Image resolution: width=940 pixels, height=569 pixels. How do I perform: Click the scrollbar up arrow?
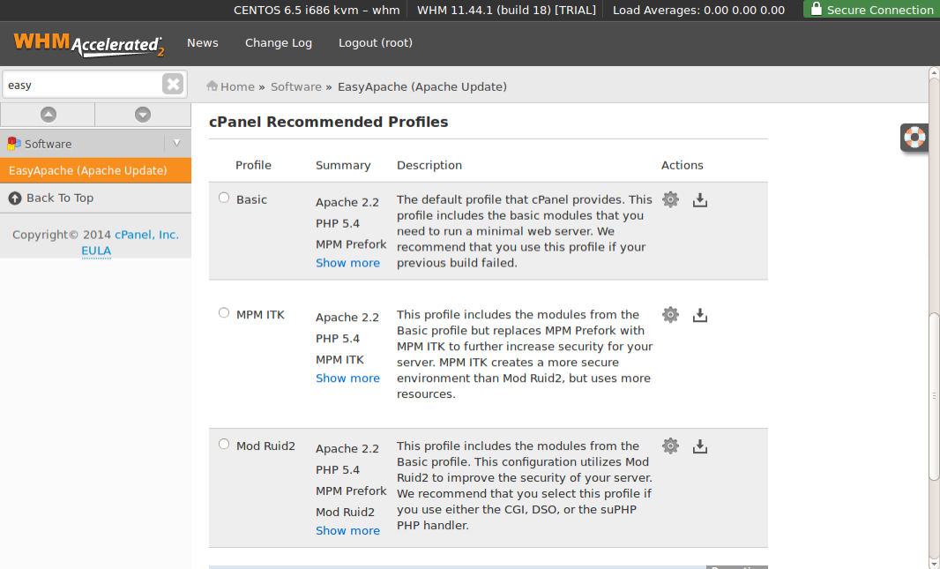(x=934, y=72)
